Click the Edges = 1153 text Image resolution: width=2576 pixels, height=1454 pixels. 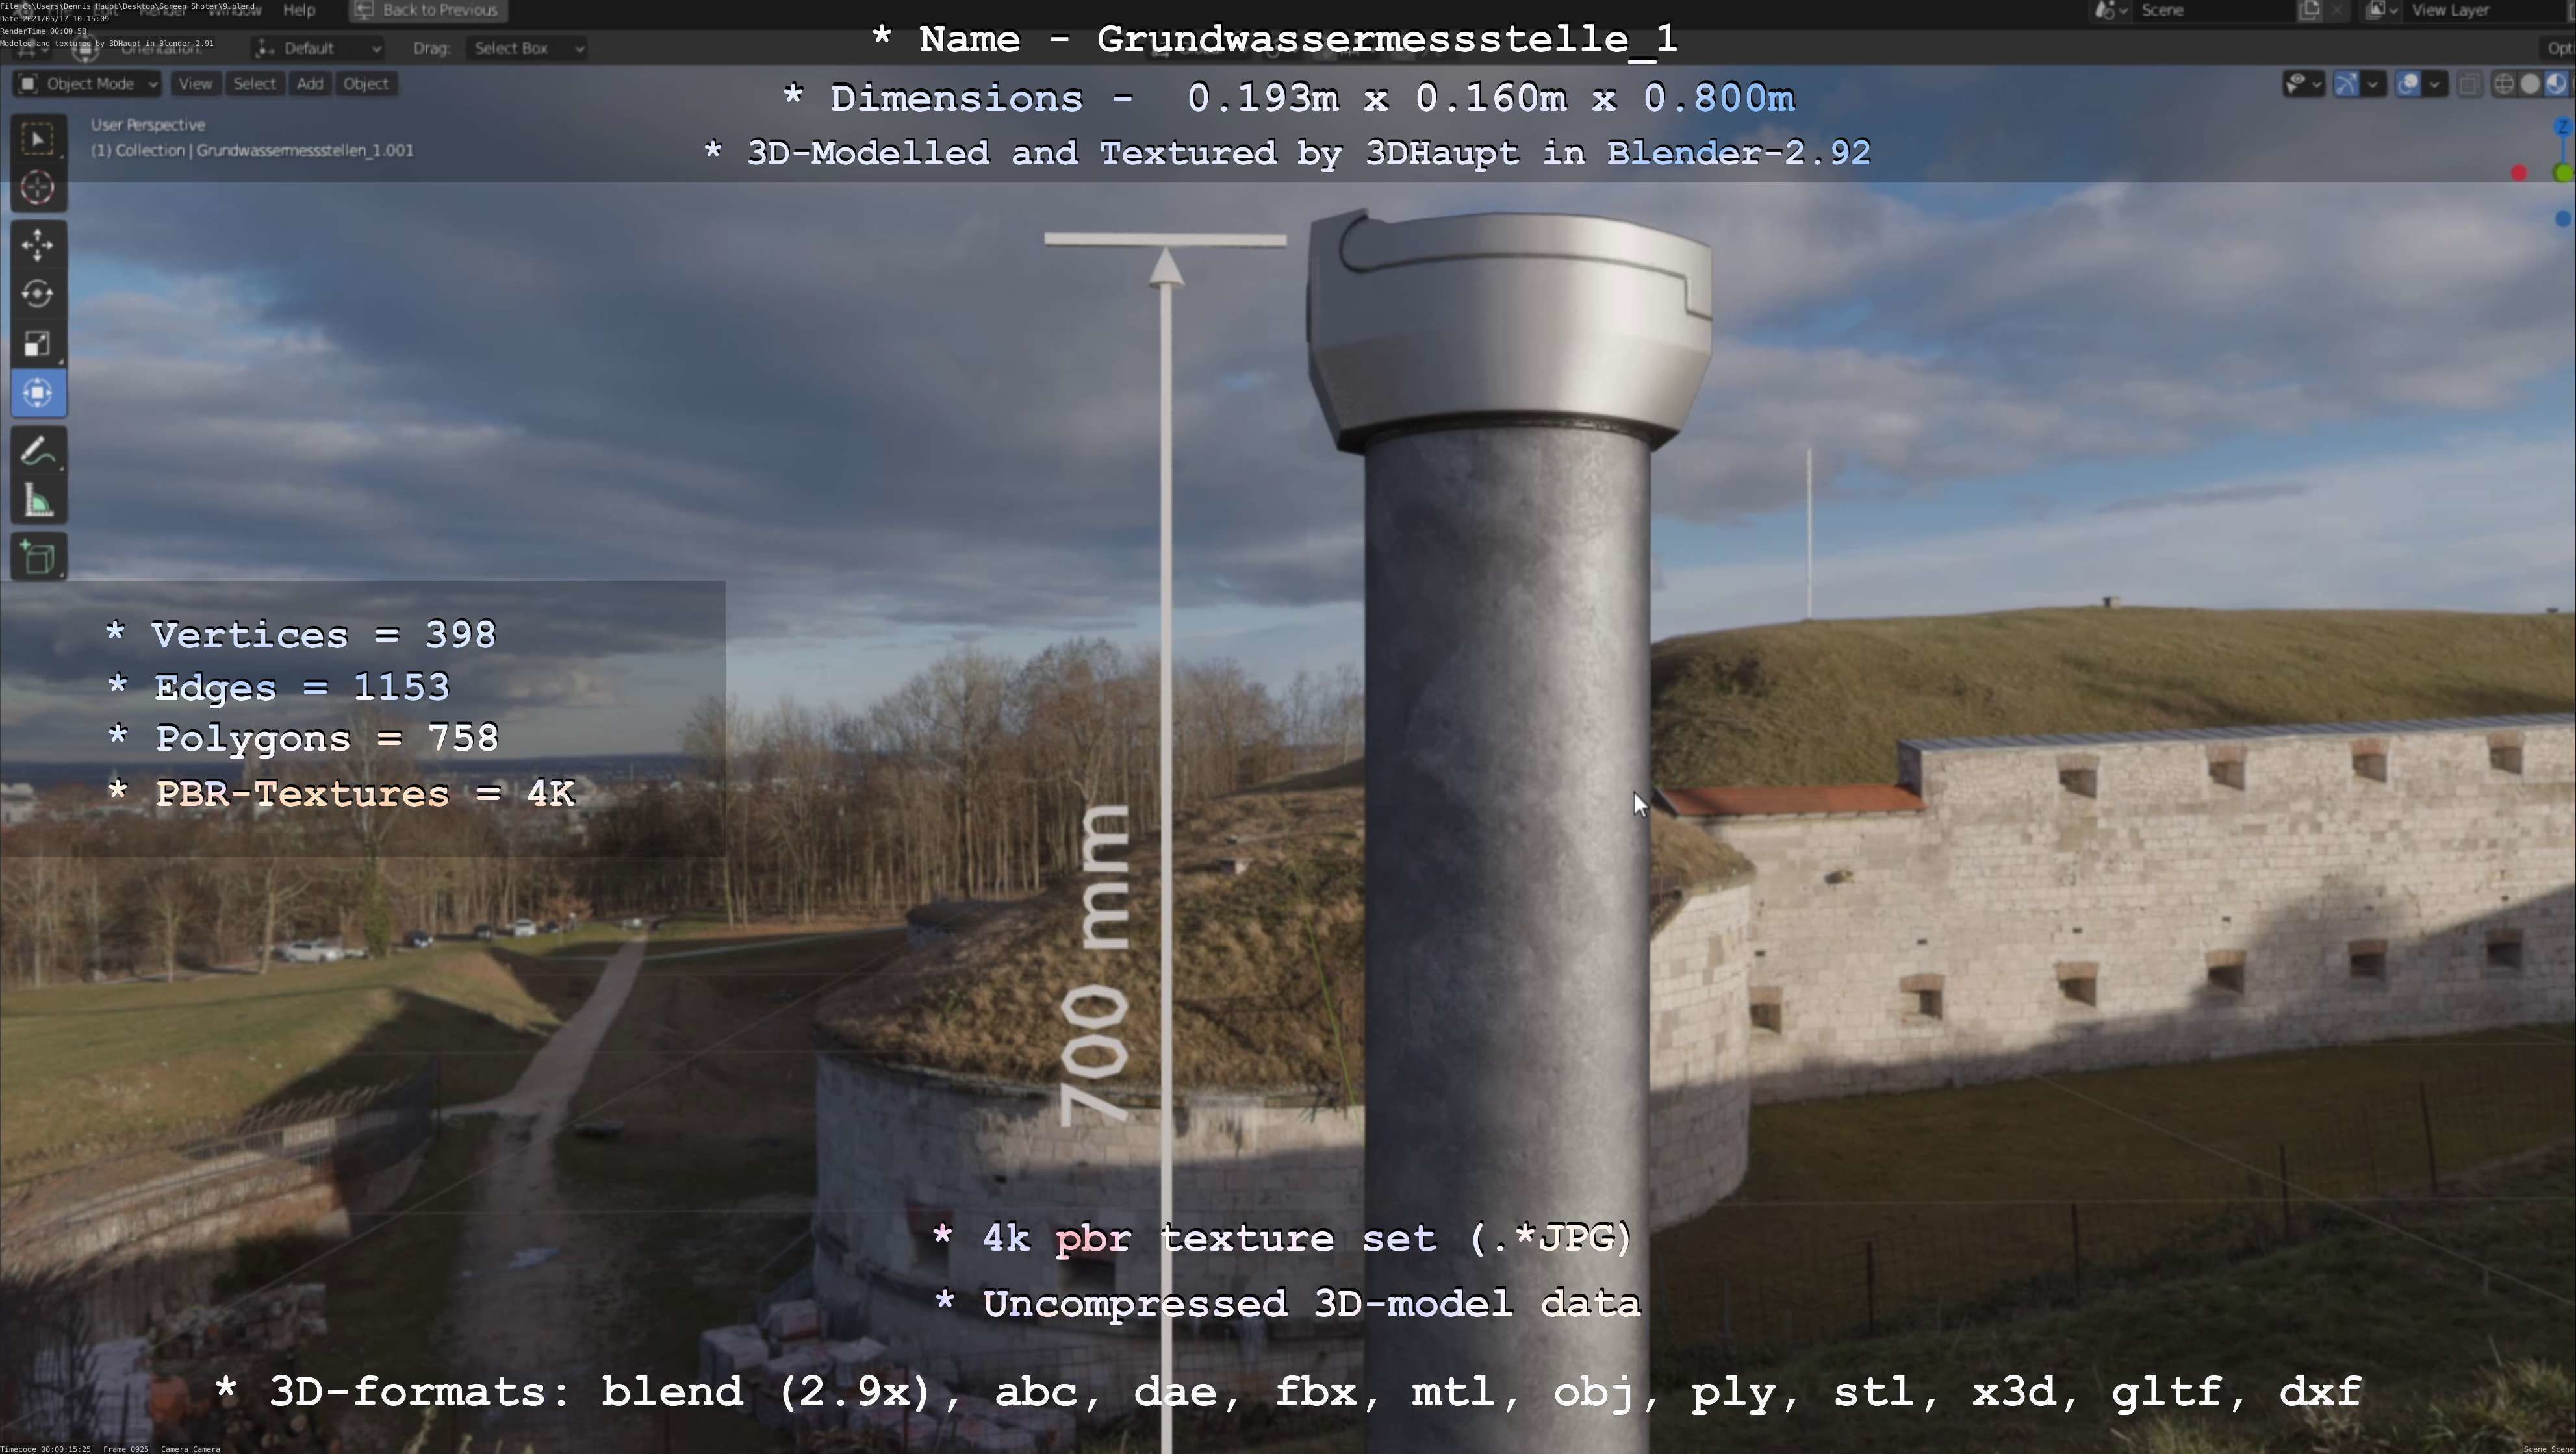pyautogui.click(x=278, y=688)
